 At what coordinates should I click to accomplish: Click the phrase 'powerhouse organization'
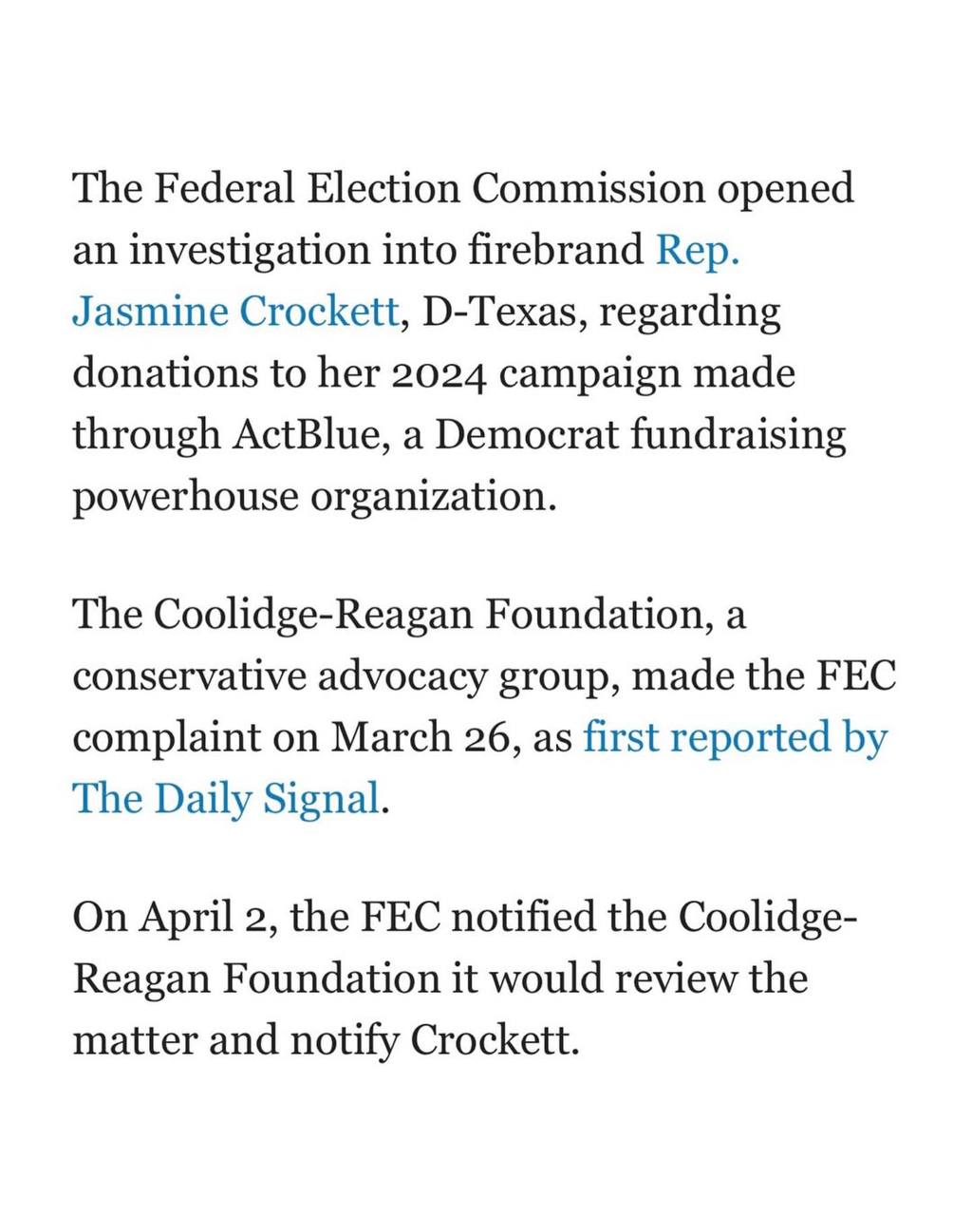click(x=313, y=497)
